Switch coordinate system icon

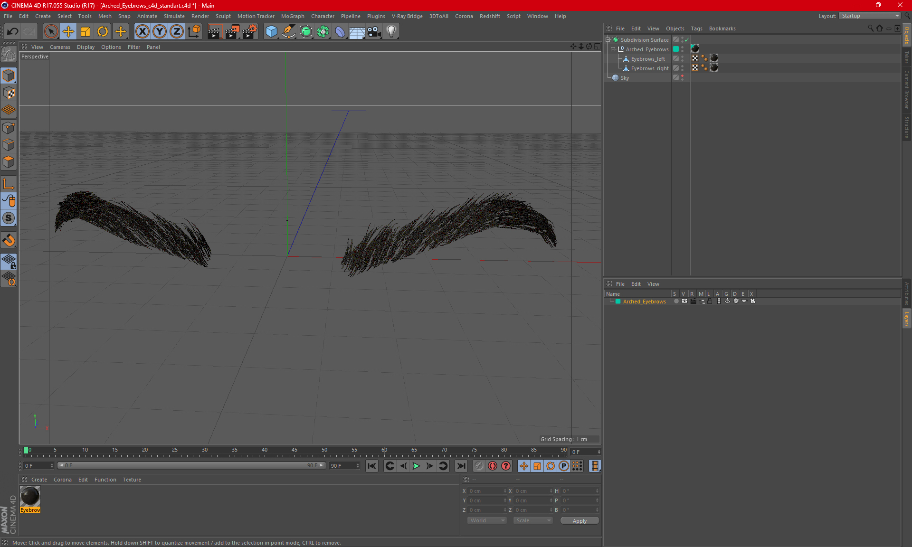pyautogui.click(x=194, y=32)
